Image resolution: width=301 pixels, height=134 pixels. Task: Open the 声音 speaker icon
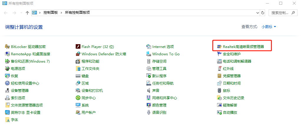click(x=148, y=90)
